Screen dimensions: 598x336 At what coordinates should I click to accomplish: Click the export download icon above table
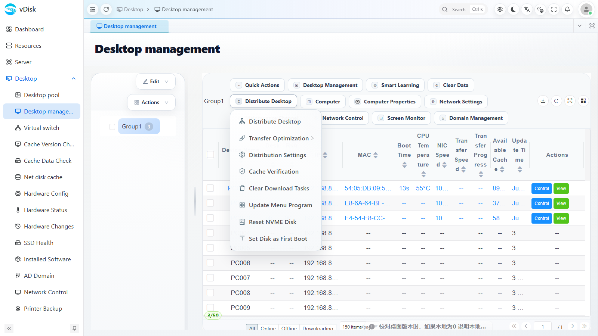[543, 101]
